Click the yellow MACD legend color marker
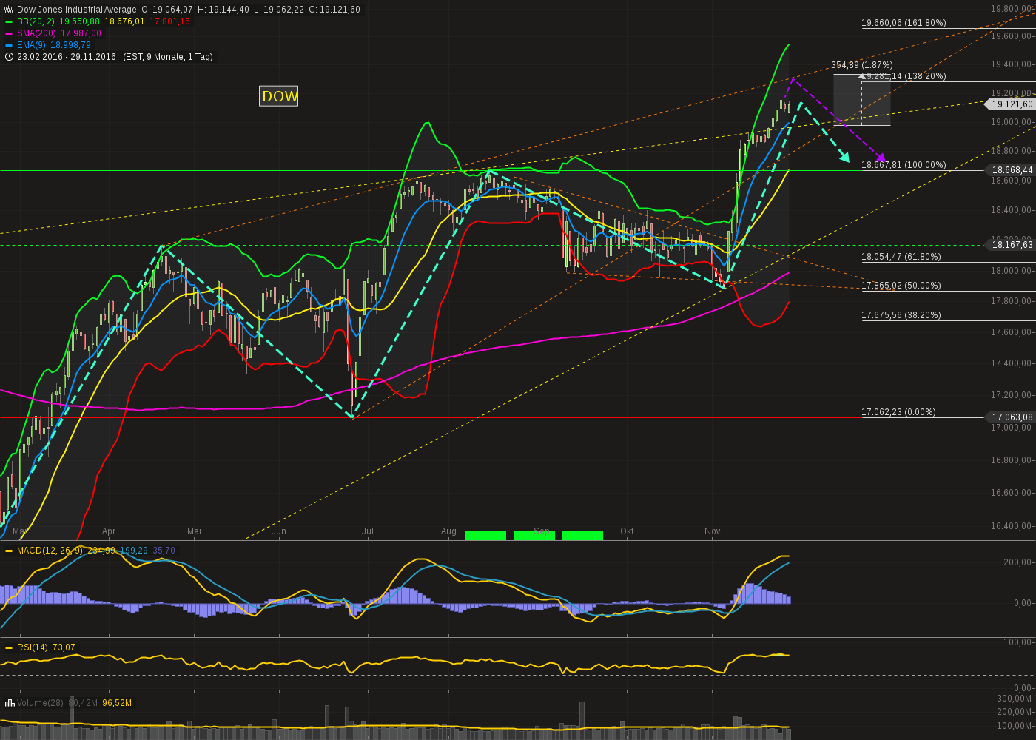The image size is (1036, 740). pyautogui.click(x=9, y=551)
